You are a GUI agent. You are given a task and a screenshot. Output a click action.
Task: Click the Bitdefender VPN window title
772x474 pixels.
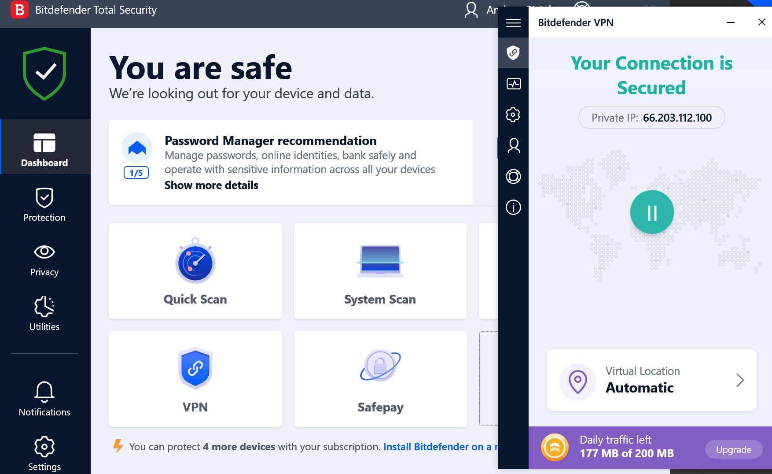[576, 22]
